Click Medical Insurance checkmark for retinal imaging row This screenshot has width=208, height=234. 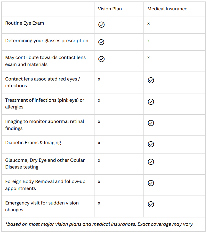click(151, 123)
